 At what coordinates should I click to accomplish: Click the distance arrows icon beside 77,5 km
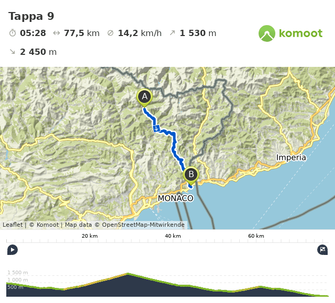(x=57, y=33)
